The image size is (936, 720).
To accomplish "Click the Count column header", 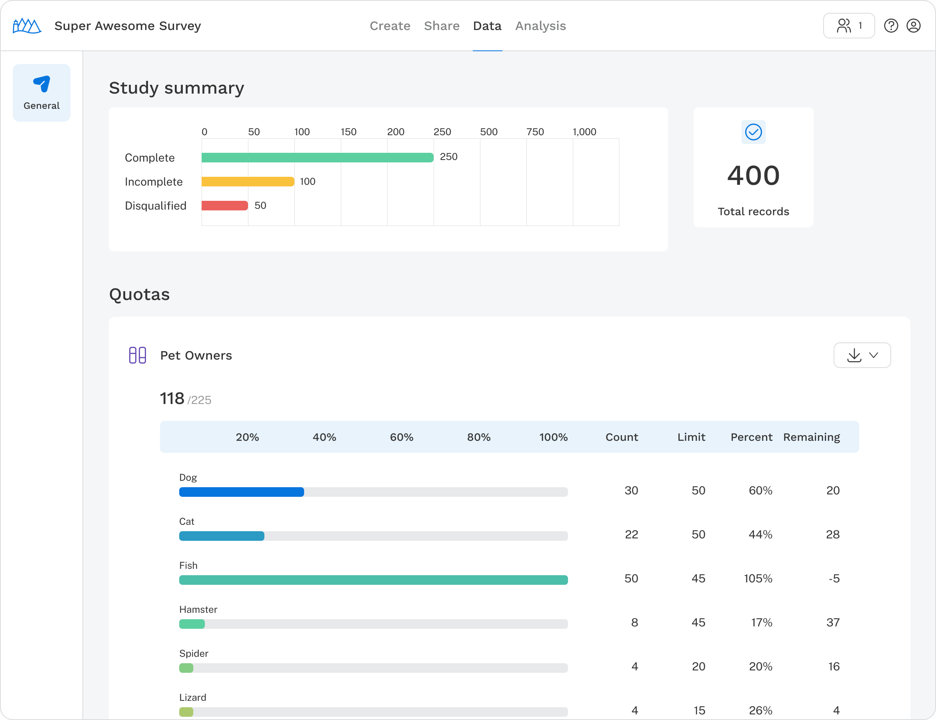I will [x=622, y=437].
